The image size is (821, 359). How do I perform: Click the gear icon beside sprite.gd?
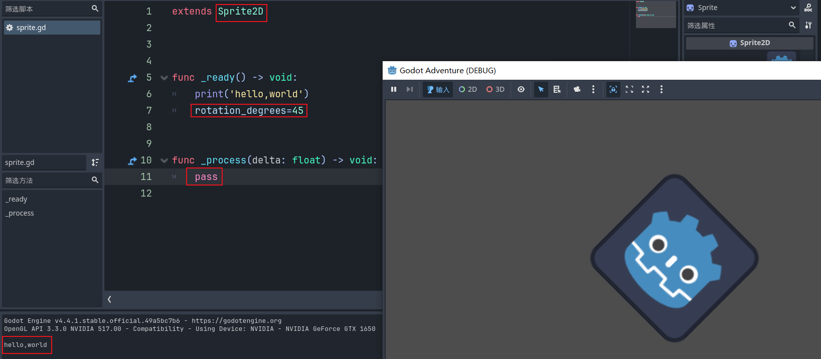10,28
